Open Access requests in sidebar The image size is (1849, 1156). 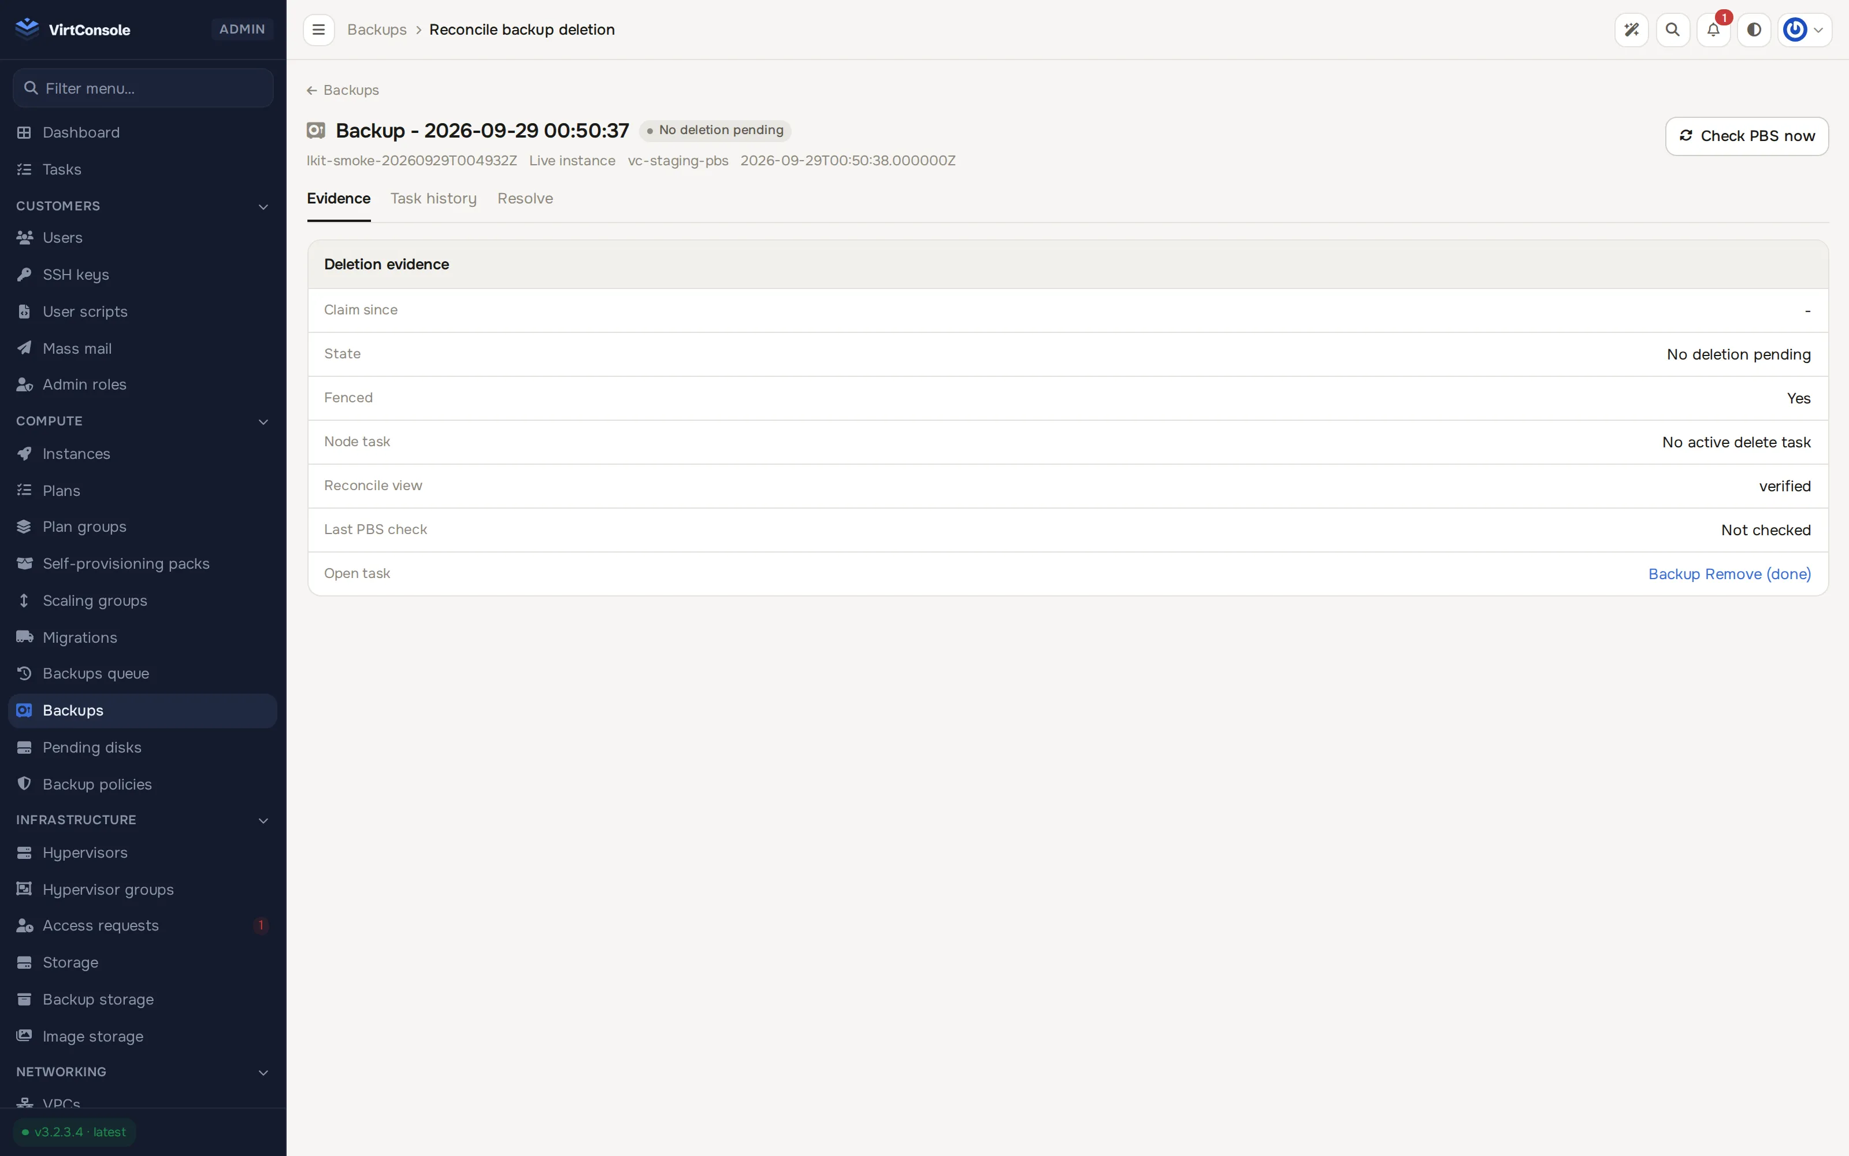[x=143, y=925]
